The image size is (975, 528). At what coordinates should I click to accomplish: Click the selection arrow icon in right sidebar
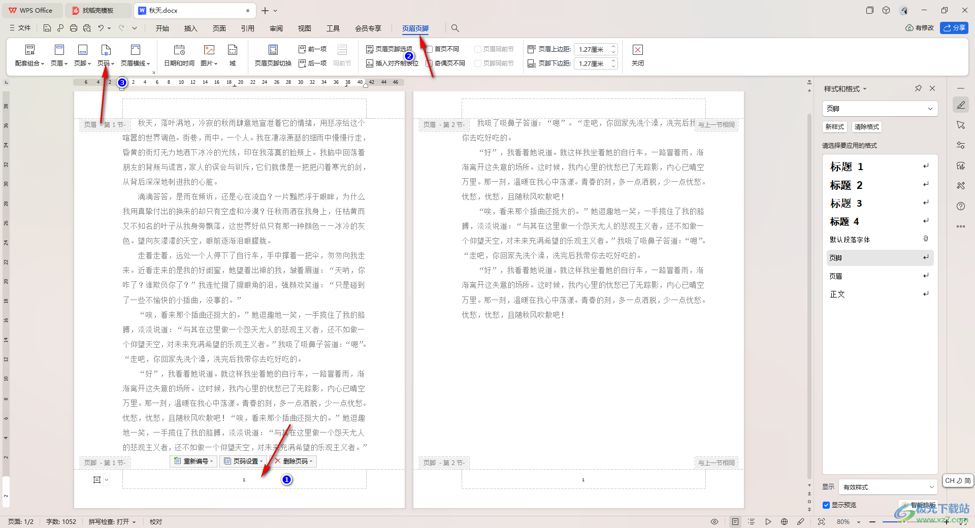click(x=961, y=125)
